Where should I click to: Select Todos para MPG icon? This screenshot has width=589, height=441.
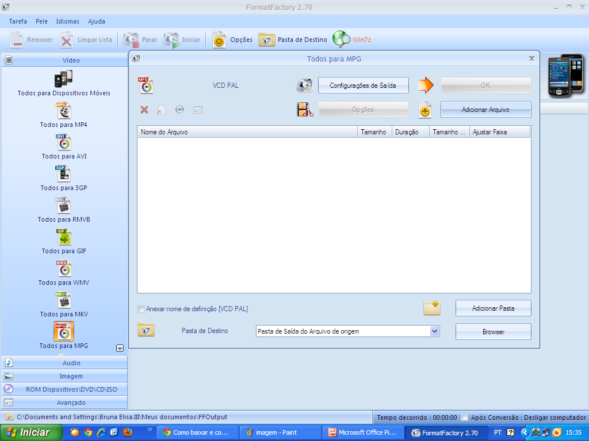click(x=63, y=331)
